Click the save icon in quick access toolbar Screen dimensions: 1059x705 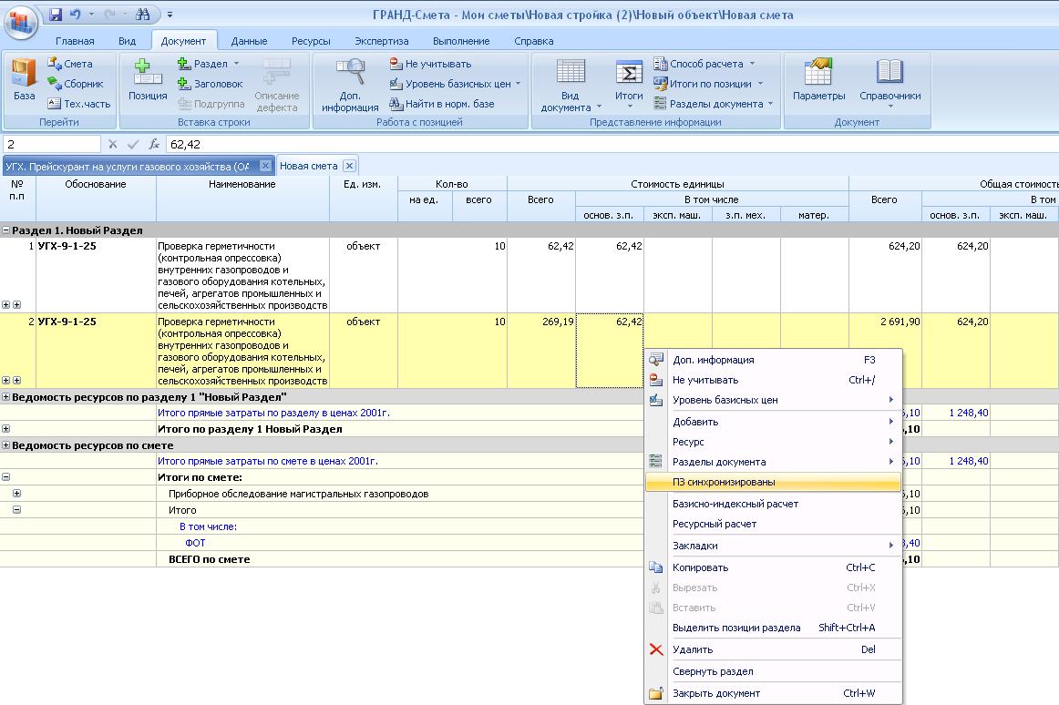coord(56,15)
